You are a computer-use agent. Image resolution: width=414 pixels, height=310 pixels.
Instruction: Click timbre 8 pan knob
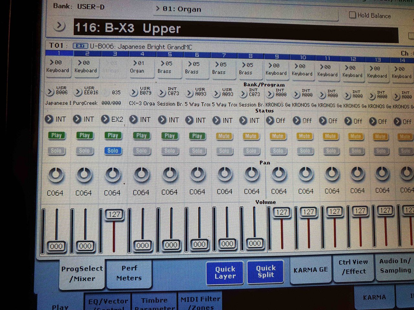[x=252, y=175]
